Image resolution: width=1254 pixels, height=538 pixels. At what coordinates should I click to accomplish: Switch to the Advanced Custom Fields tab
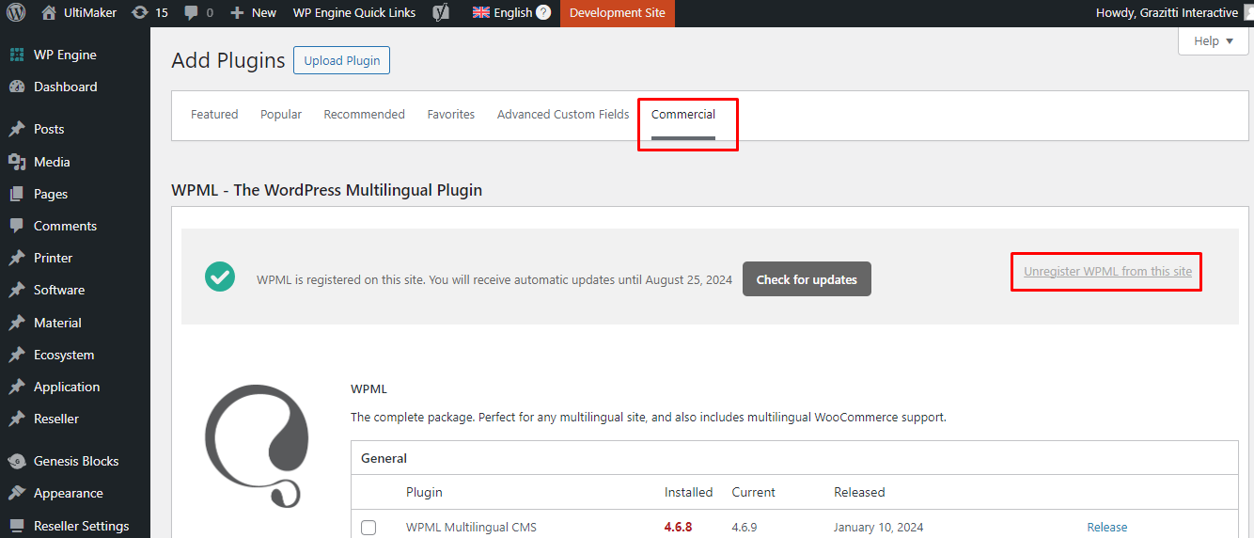563,115
